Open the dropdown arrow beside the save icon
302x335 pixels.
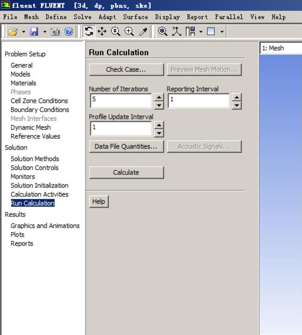[44, 32]
